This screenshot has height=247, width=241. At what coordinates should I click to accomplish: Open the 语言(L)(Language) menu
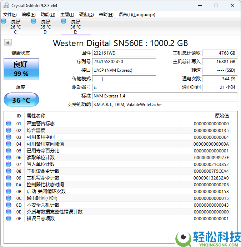click(x=137, y=15)
